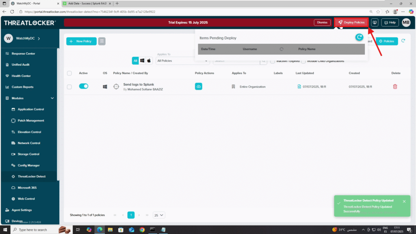Image resolution: width=416 pixels, height=234 pixels.
Task: Go to page 1 of policies
Action: [131, 215]
